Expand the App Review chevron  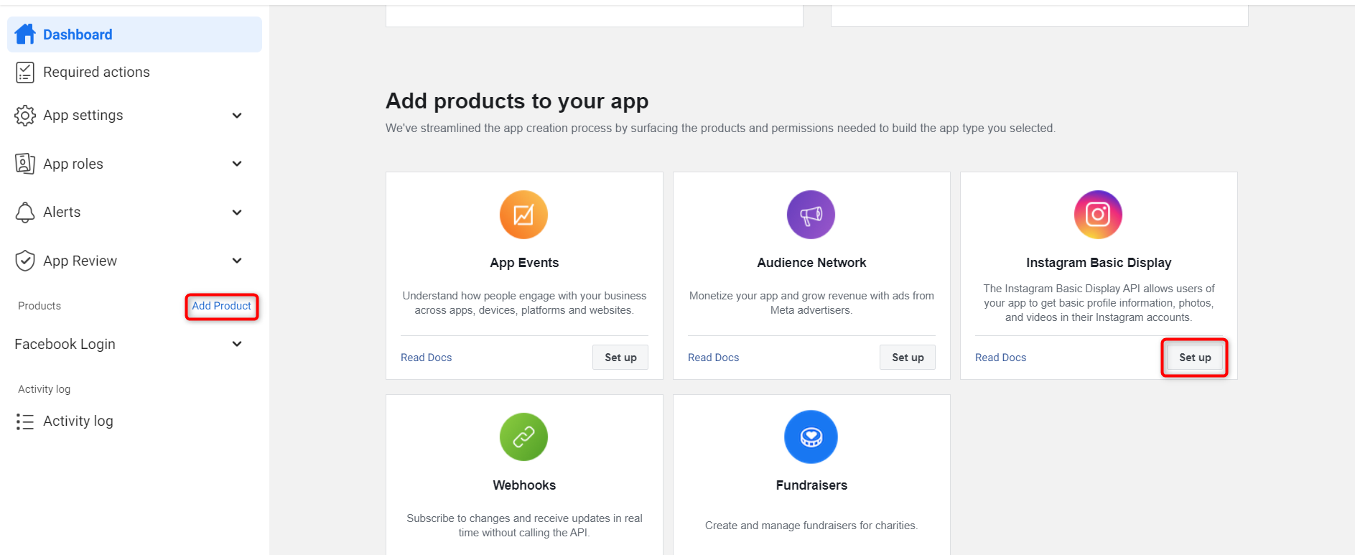[x=237, y=261]
